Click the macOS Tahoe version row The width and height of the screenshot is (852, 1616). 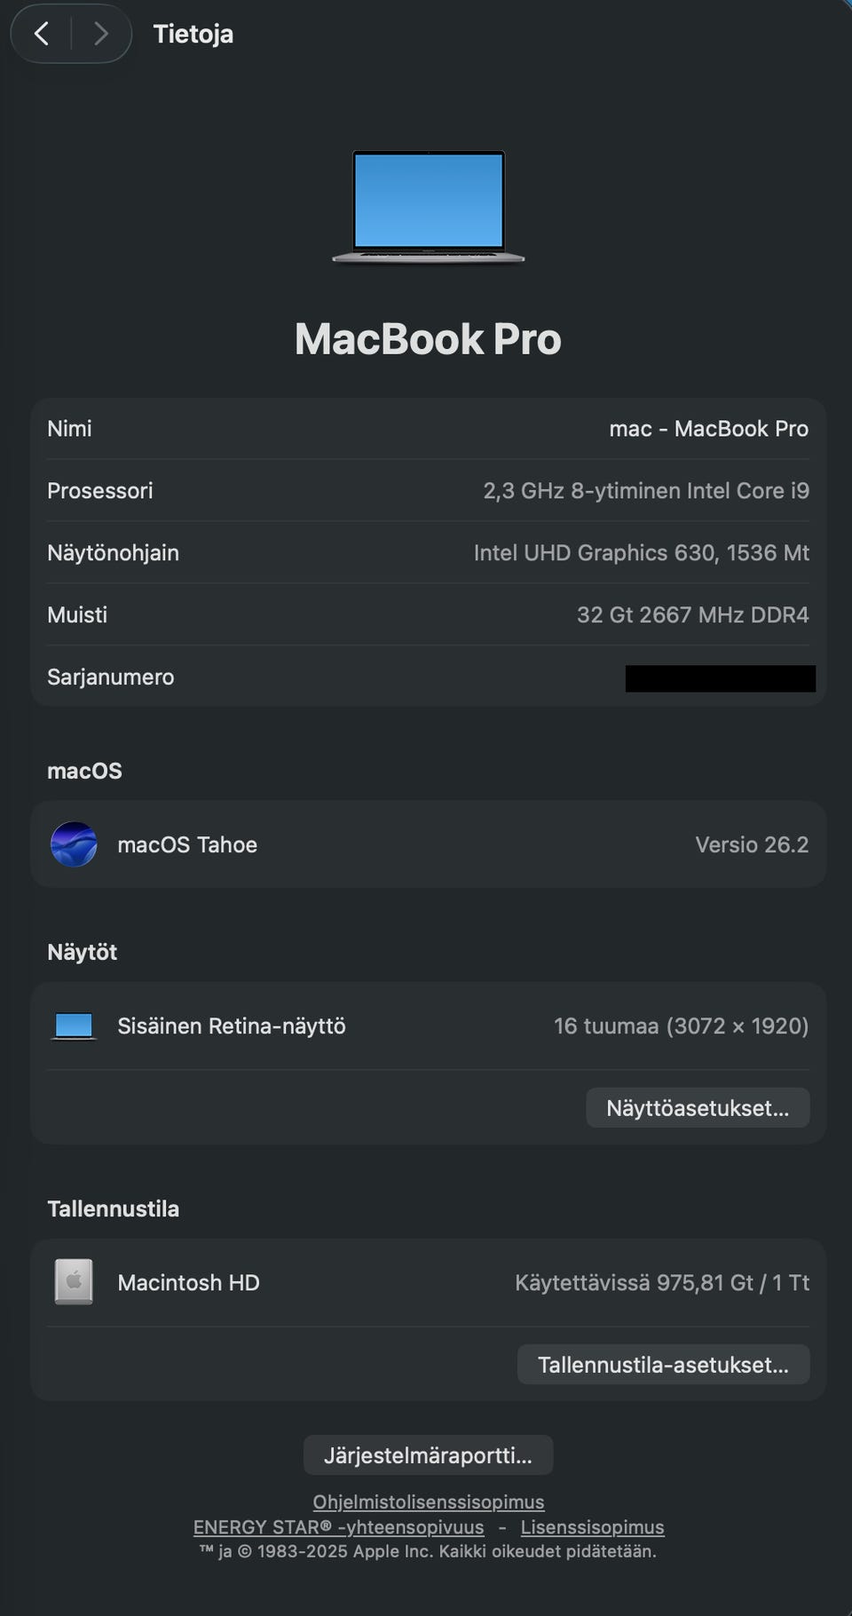pyautogui.click(x=428, y=844)
